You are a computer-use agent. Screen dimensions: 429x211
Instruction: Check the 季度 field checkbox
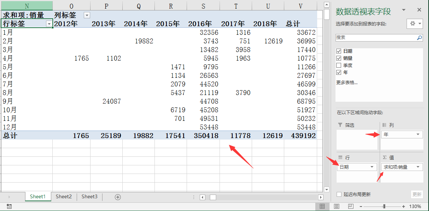pyautogui.click(x=338, y=65)
